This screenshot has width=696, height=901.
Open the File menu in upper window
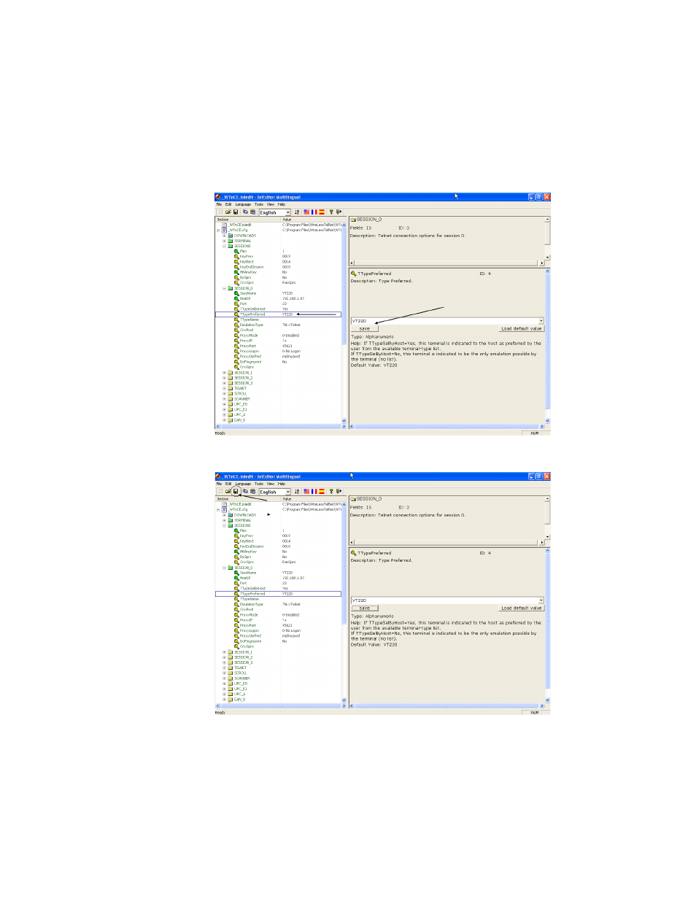click(x=219, y=204)
